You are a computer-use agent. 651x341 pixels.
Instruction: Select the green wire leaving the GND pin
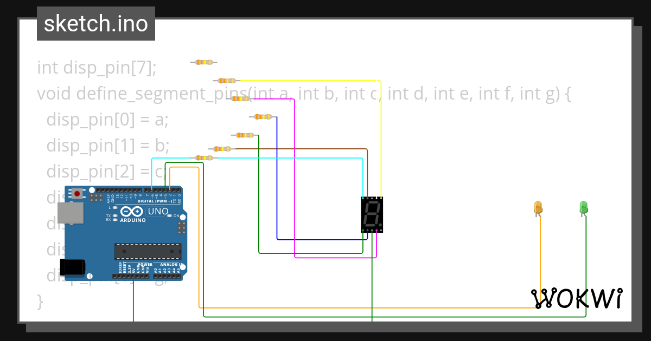tap(132, 300)
